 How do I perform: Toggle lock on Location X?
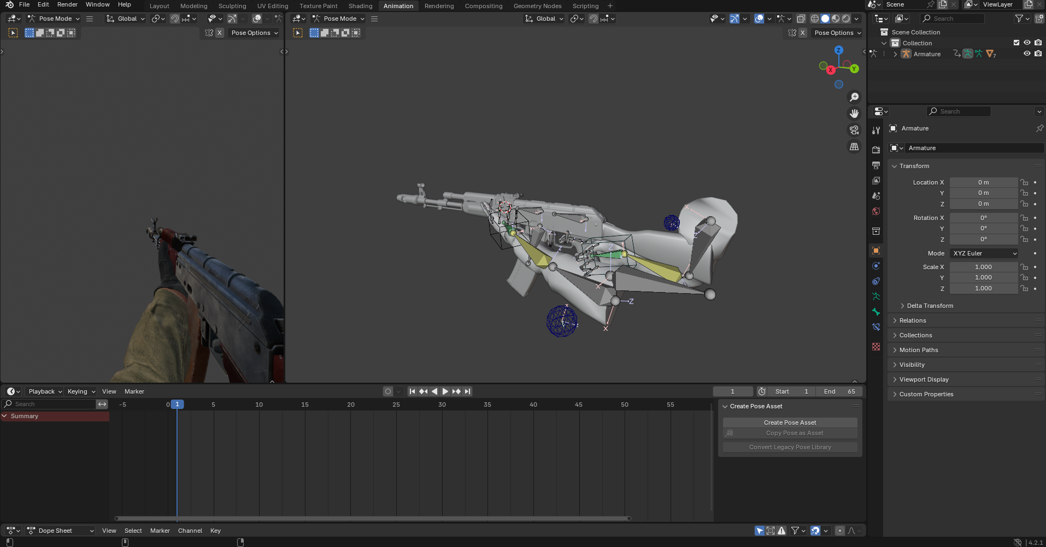click(x=1025, y=182)
